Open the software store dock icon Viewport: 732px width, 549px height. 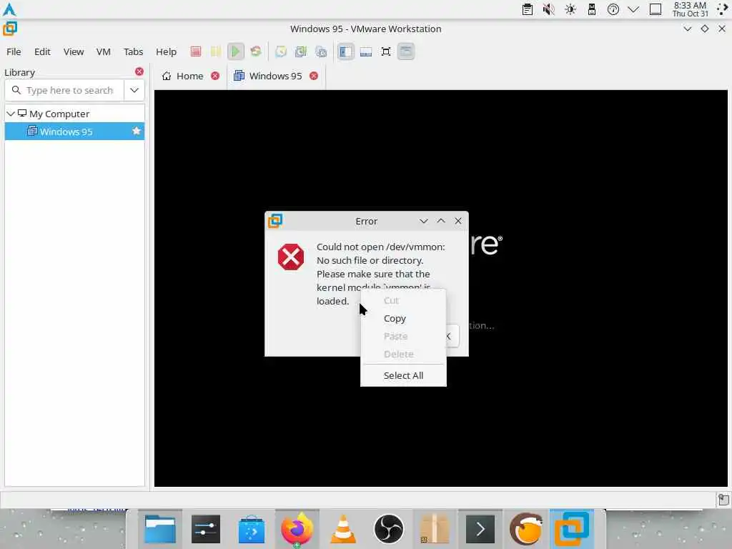tap(252, 529)
